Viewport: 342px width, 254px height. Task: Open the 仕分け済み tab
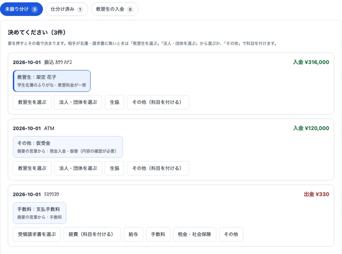click(x=67, y=9)
